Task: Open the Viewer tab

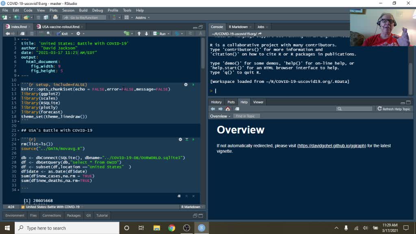Action: (x=258, y=102)
